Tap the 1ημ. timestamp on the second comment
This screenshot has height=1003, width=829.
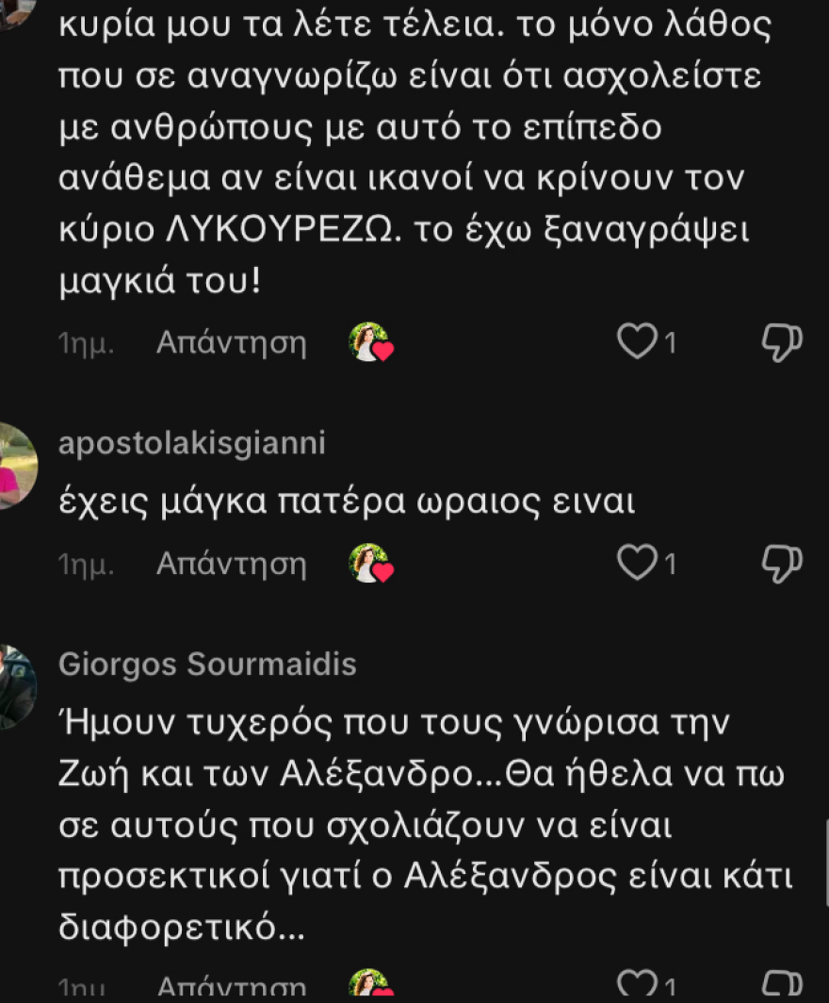86,564
